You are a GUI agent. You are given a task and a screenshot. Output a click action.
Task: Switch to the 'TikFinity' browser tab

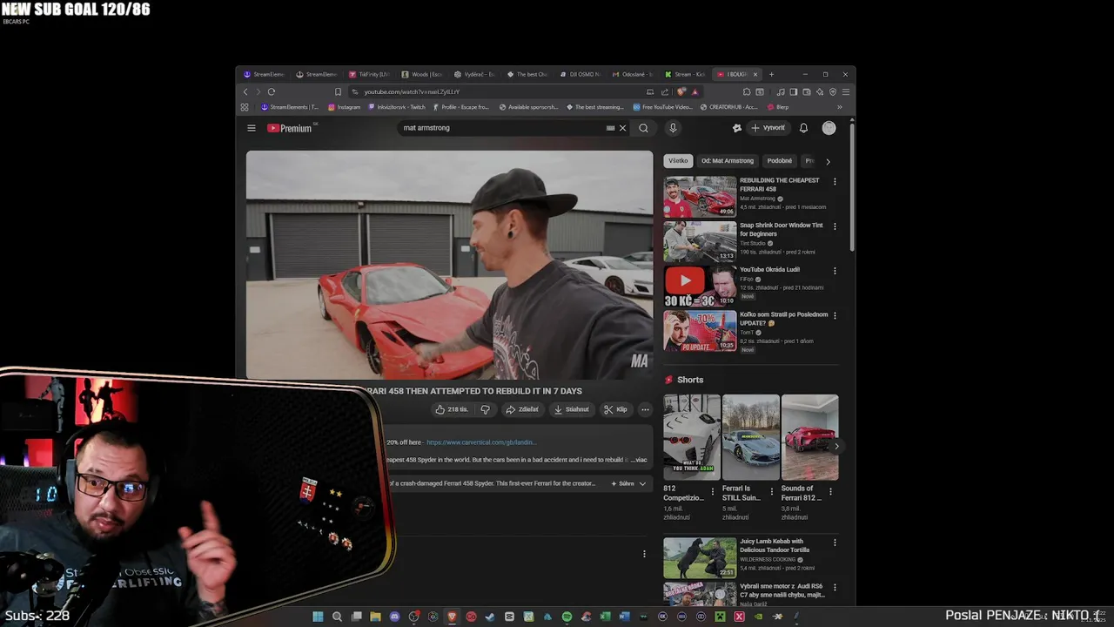pos(370,74)
